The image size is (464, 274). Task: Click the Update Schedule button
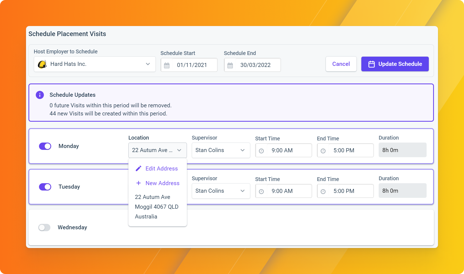pos(395,64)
